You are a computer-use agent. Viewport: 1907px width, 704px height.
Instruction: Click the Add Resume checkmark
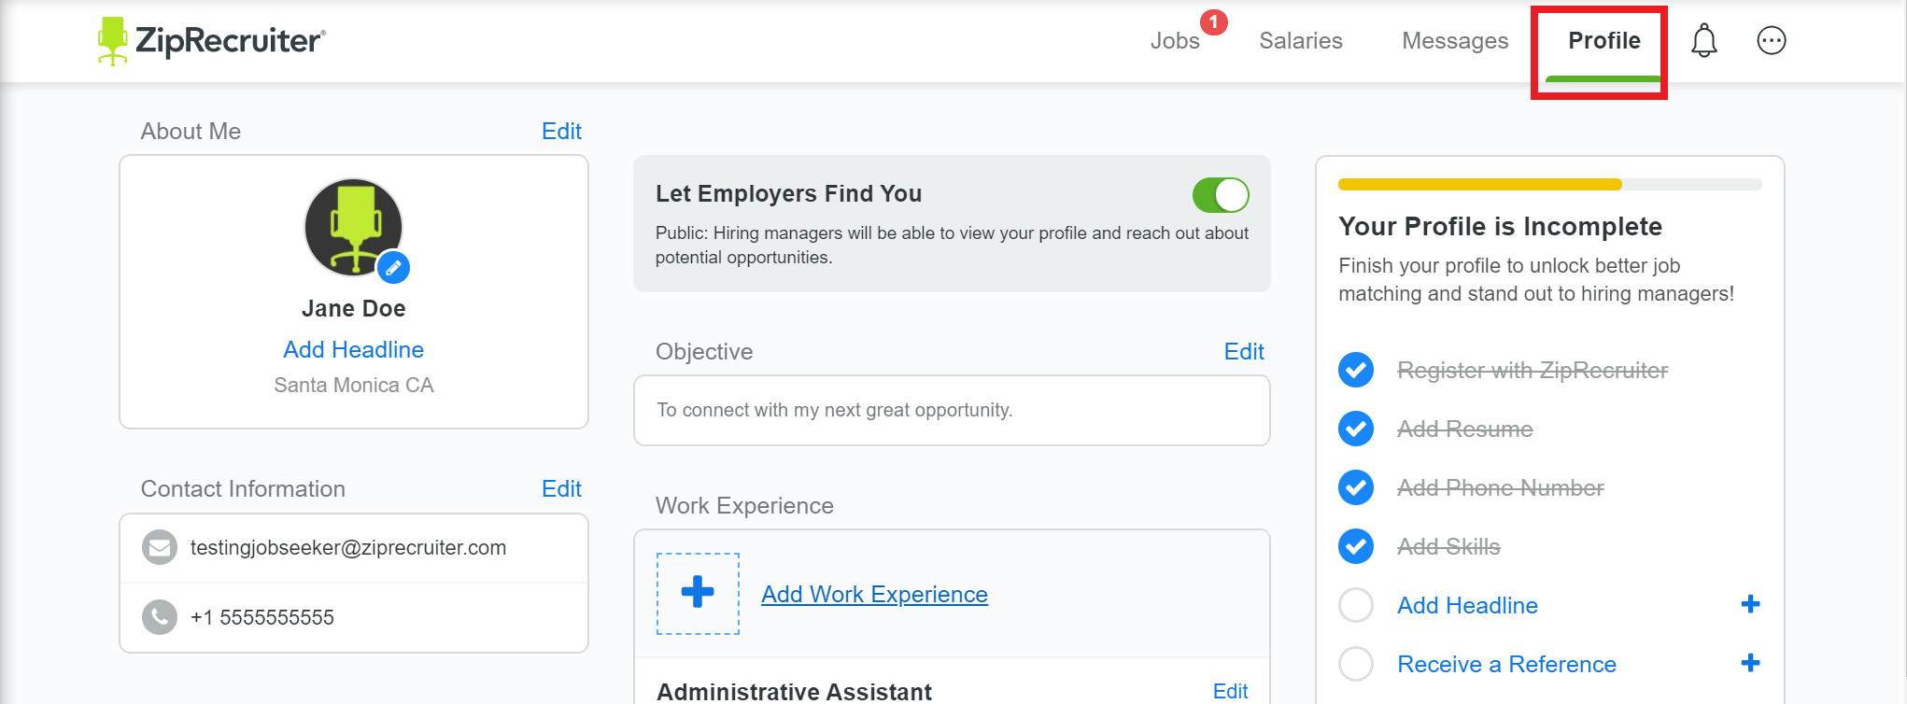[x=1355, y=429]
